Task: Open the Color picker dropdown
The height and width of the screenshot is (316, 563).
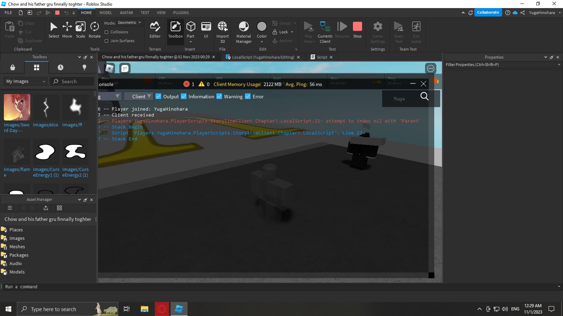Action: tap(261, 41)
